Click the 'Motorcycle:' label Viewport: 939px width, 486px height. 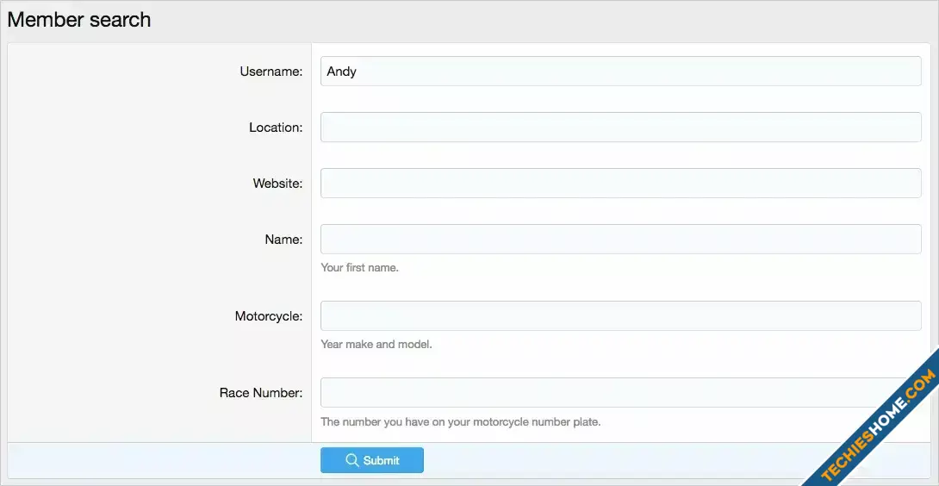pos(268,316)
